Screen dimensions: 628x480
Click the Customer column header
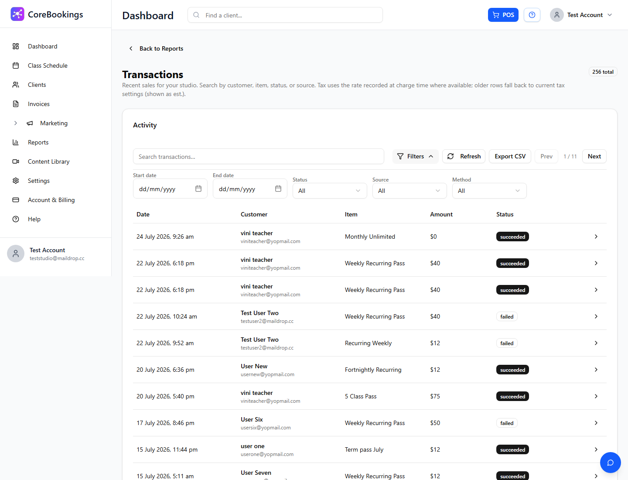(x=254, y=214)
